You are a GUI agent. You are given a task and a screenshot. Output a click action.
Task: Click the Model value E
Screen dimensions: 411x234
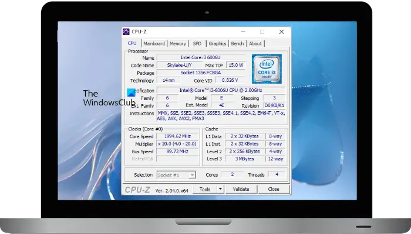click(x=221, y=98)
